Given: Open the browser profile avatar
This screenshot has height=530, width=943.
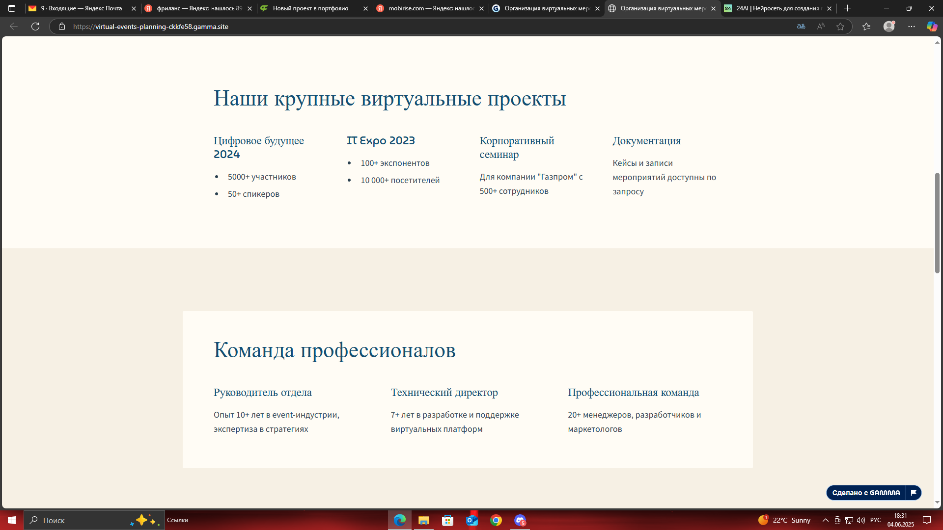Looking at the screenshot, I should click(x=889, y=26).
